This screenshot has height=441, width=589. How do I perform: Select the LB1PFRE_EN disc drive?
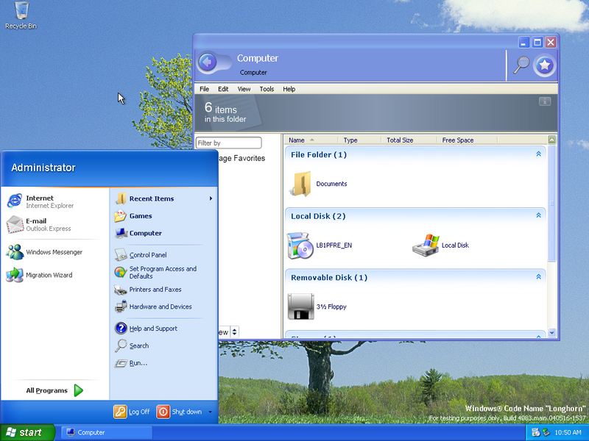coord(300,245)
